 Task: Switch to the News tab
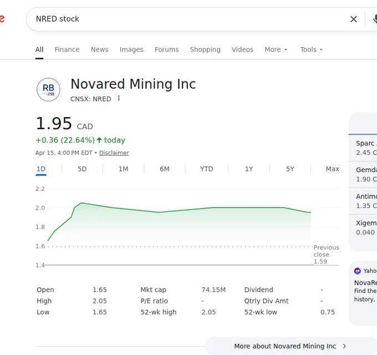click(x=100, y=49)
